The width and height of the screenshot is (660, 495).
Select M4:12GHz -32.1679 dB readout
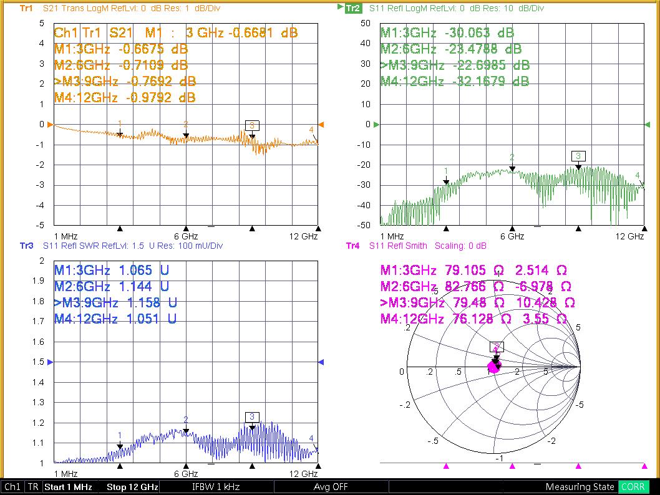click(455, 81)
